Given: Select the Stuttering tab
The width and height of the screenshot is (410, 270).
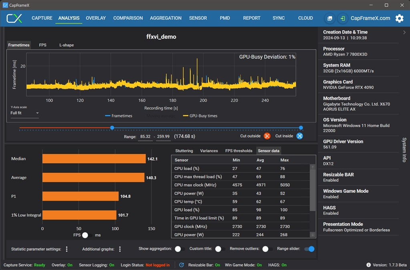Looking at the screenshot, I should pos(184,151).
